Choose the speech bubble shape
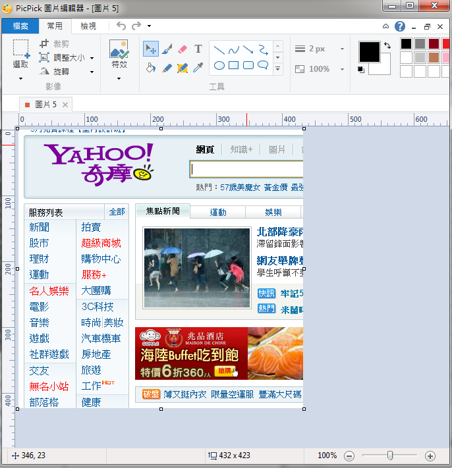 [x=263, y=65]
